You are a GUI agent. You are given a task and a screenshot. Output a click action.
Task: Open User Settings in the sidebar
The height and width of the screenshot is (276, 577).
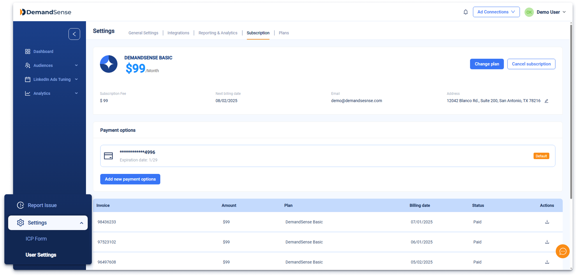(41, 255)
